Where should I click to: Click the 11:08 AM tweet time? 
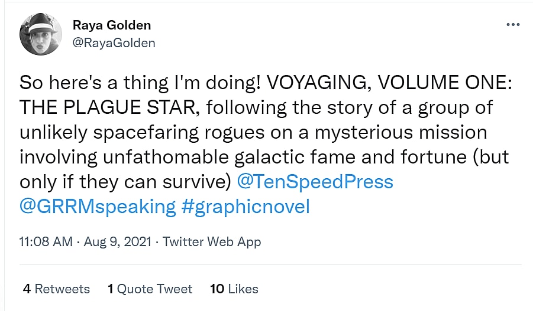tap(46, 242)
